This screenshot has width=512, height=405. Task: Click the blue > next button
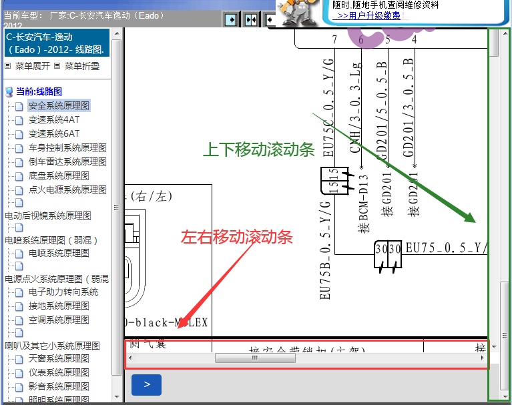pos(146,385)
